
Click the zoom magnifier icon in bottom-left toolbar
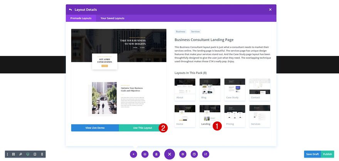coord(20,154)
